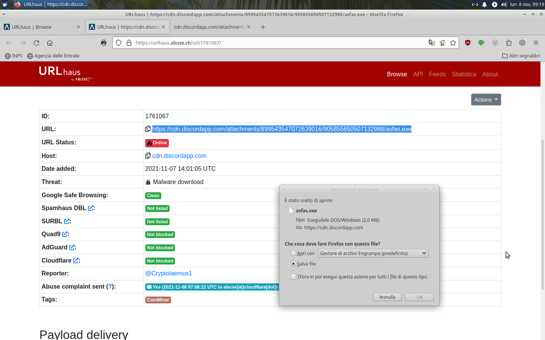Viewport: 545px width, 340px height.
Task: Click the URLhaus logo
Action: pos(65,73)
